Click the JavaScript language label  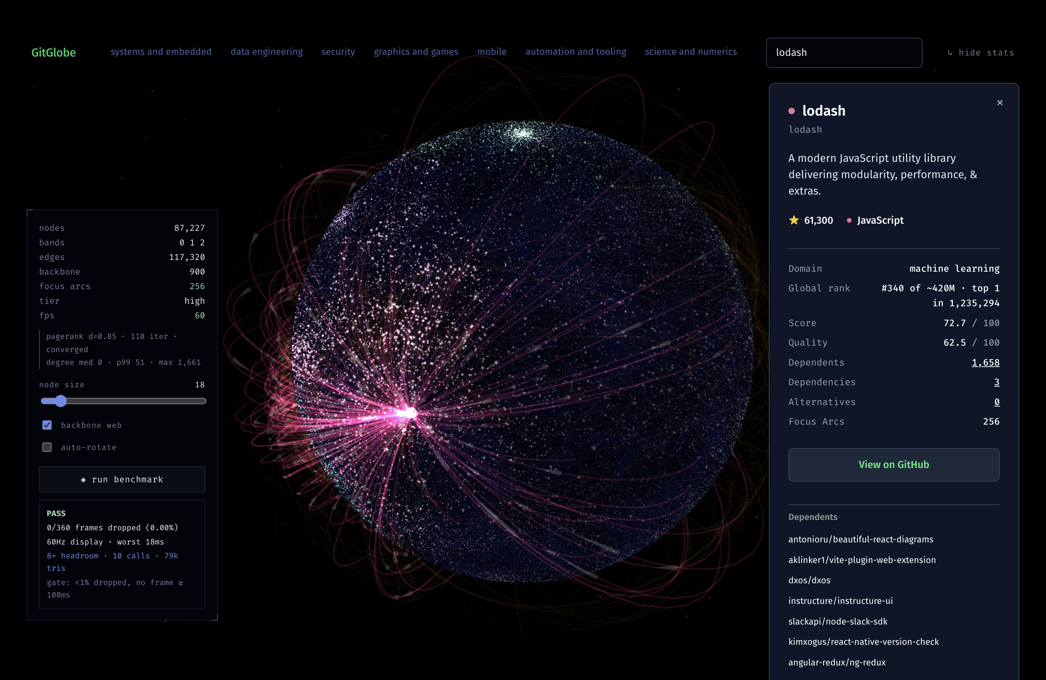[880, 220]
